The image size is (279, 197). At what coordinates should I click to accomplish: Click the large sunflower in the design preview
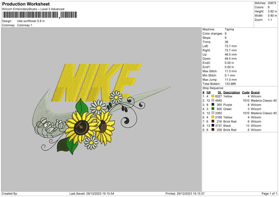81,127
